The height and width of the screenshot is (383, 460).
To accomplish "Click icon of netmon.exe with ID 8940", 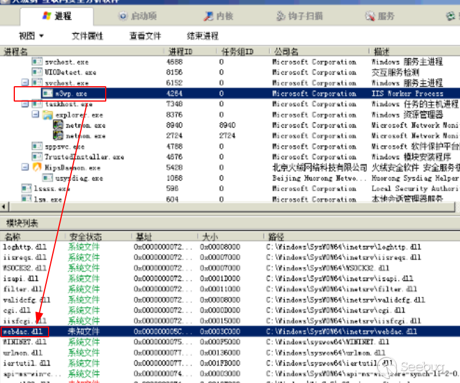I will (x=58, y=125).
